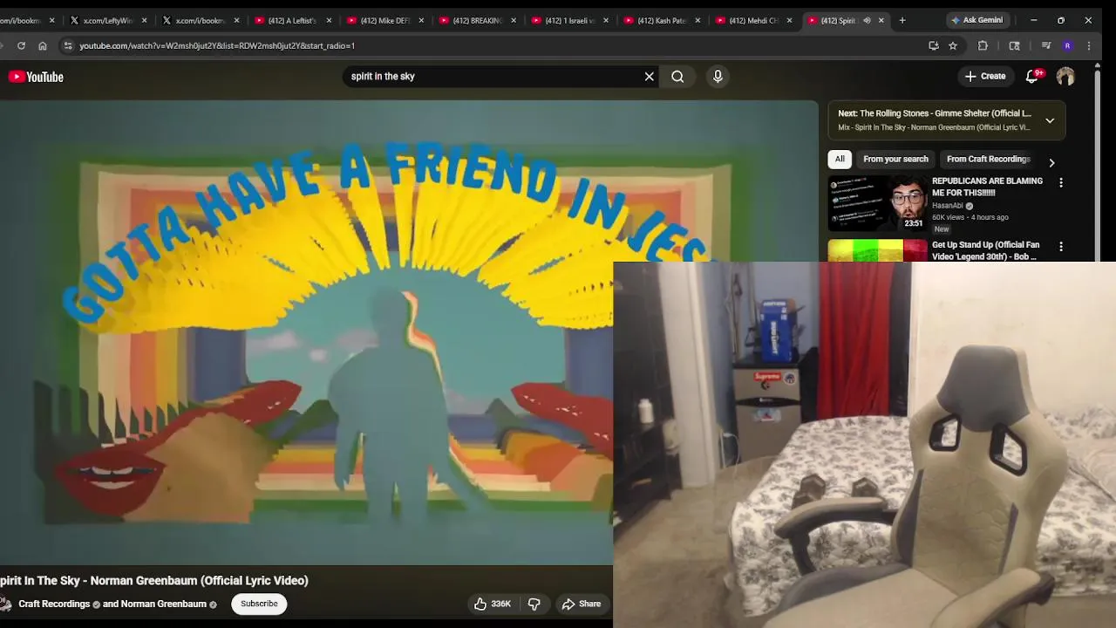Image resolution: width=1116 pixels, height=628 pixels.
Task: Show more filter chips with the right arrow
Action: click(1051, 163)
